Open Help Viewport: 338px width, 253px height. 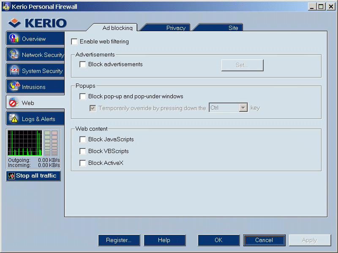[165, 240]
